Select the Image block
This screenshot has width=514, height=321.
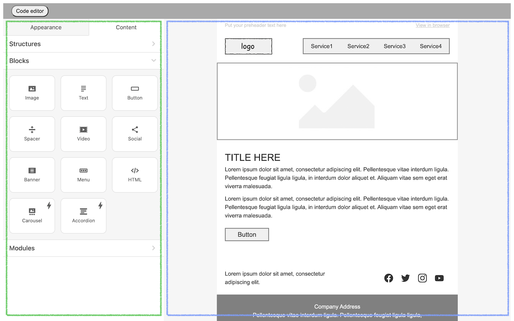pos(32,93)
